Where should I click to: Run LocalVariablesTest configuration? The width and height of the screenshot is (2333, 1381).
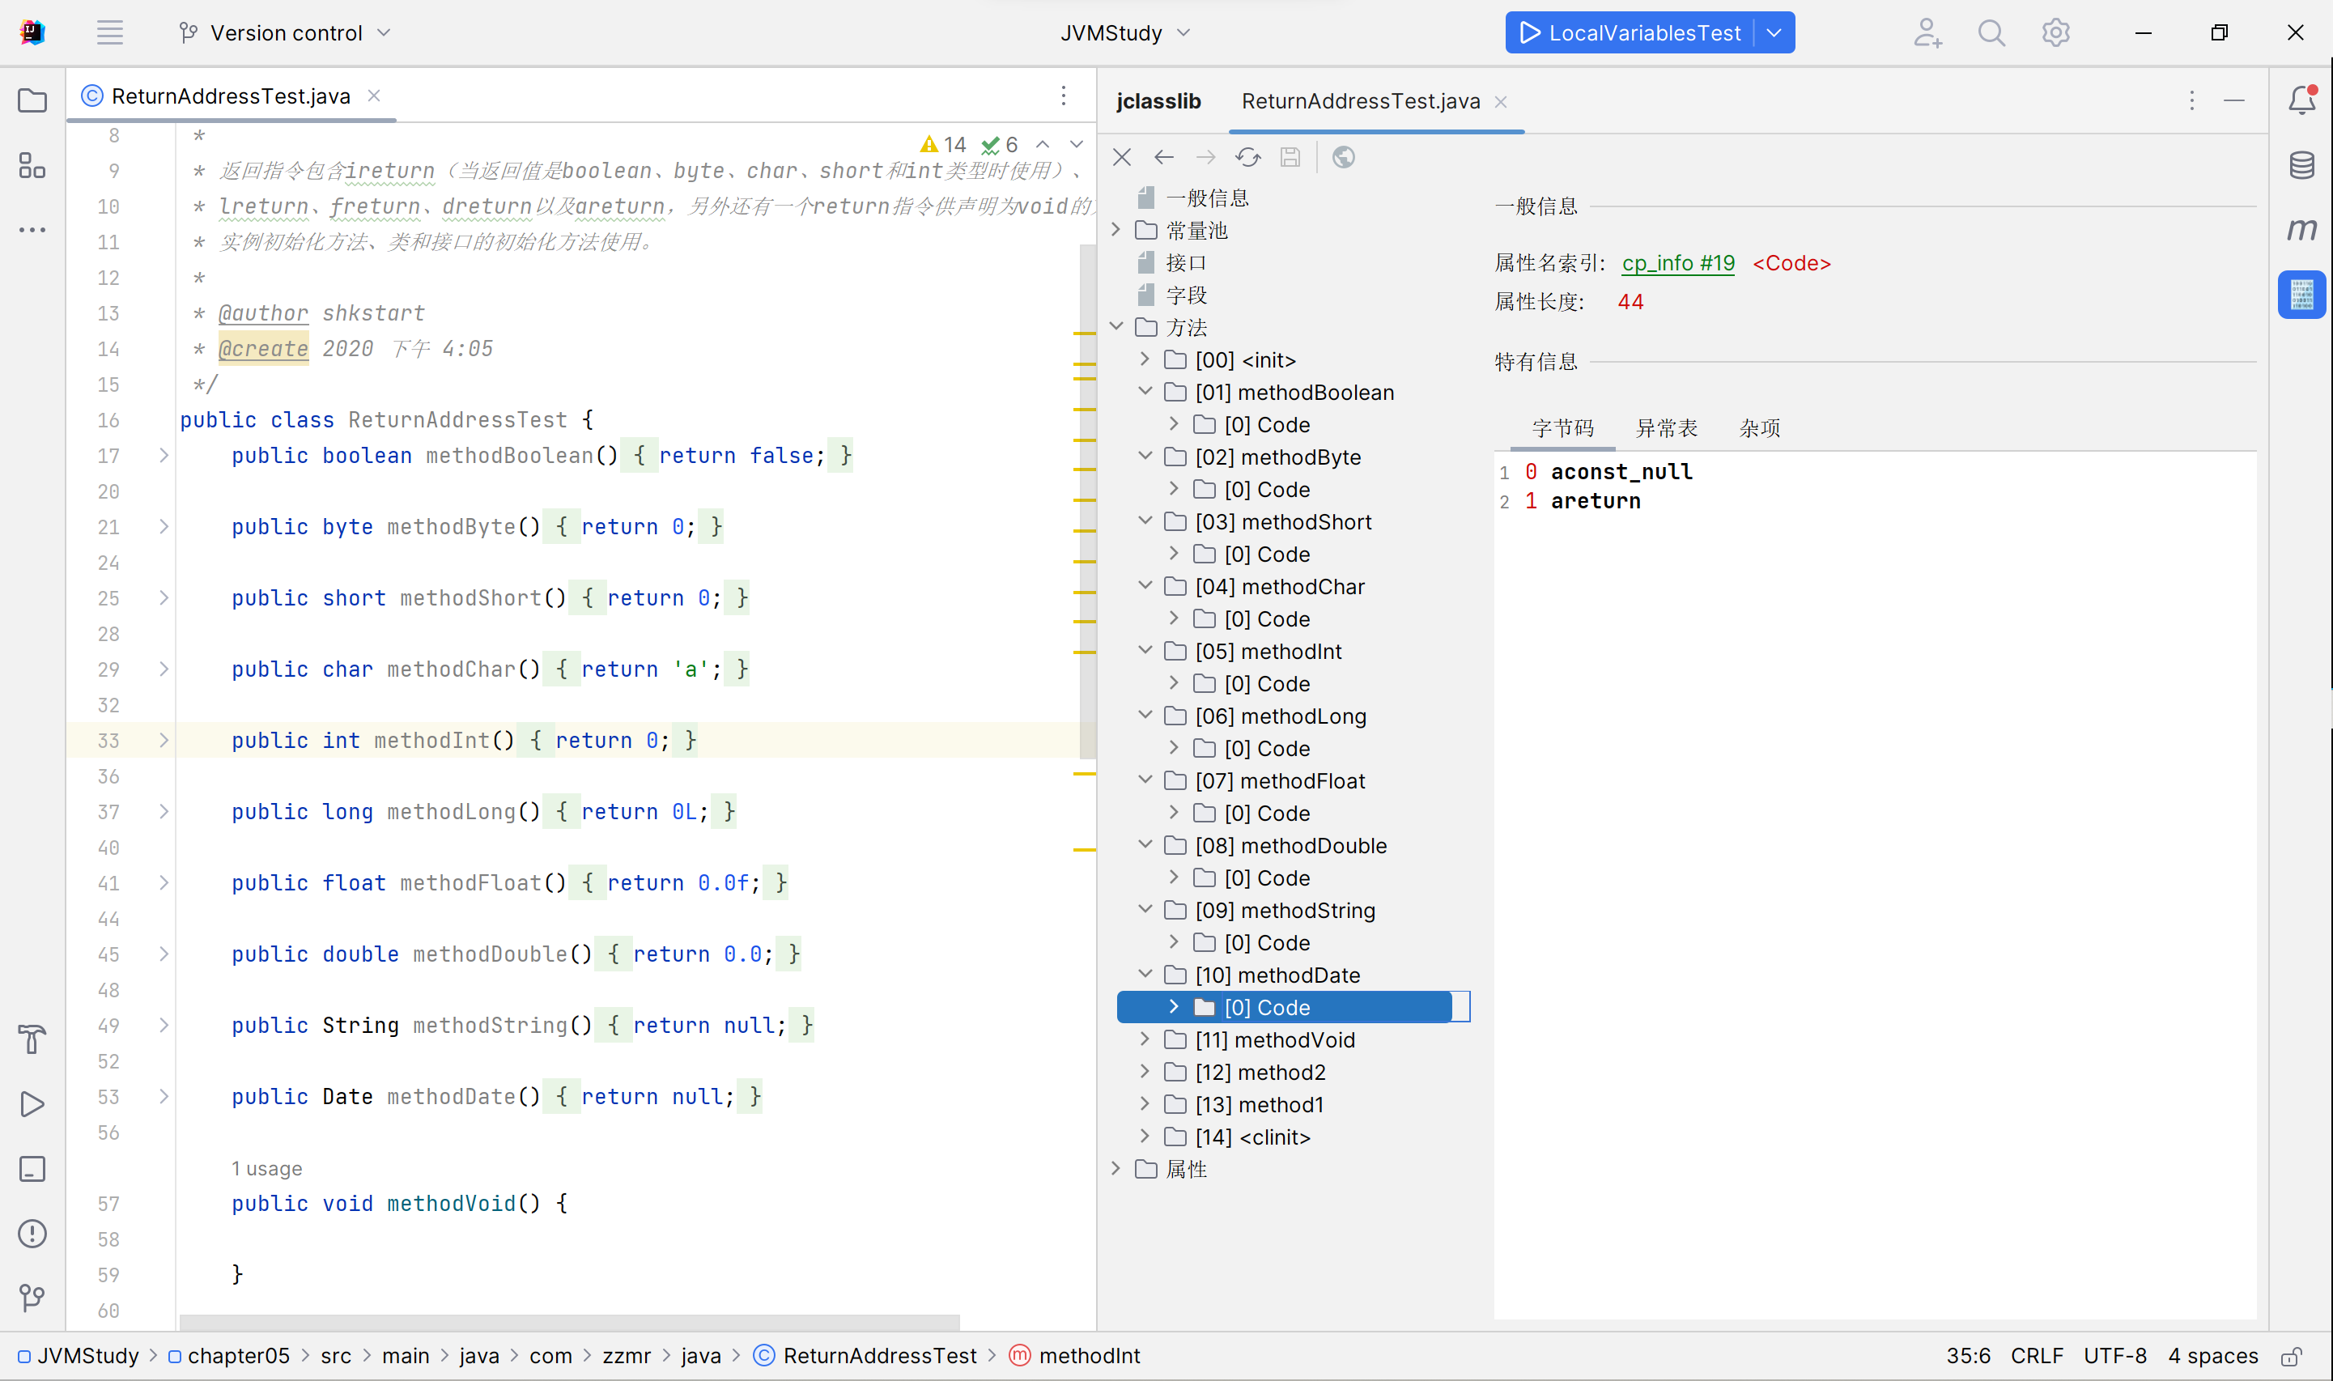point(1630,33)
